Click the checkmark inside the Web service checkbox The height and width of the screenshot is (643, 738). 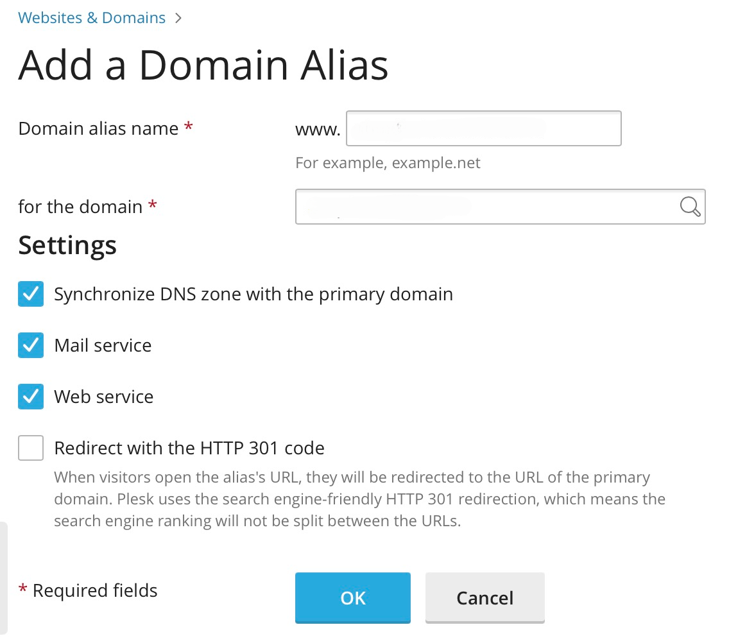tap(30, 397)
